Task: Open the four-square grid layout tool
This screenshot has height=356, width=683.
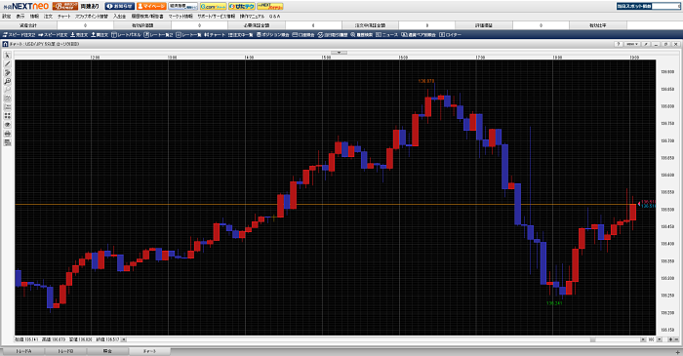Action: point(8,116)
